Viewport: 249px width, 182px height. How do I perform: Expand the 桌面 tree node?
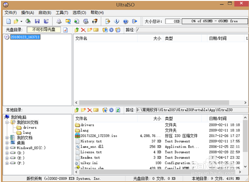point(7,143)
